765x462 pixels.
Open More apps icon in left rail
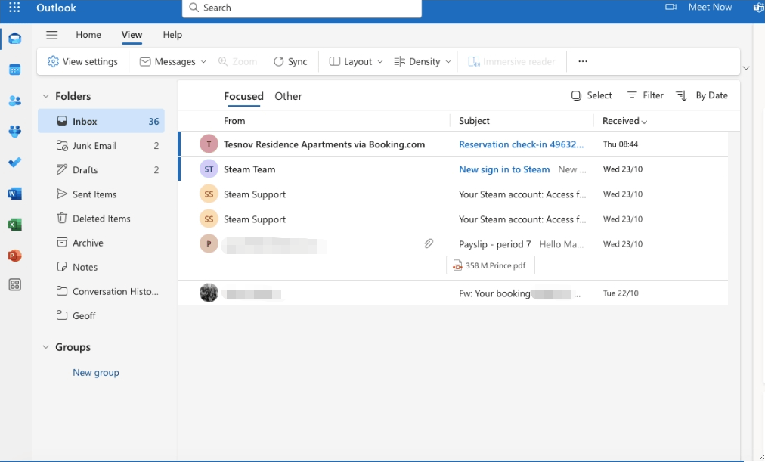pos(14,285)
